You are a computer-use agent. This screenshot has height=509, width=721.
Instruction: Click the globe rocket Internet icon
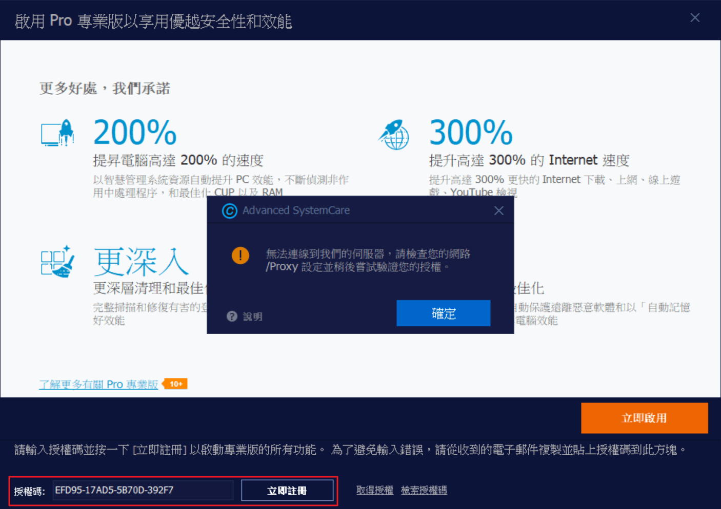pyautogui.click(x=394, y=135)
